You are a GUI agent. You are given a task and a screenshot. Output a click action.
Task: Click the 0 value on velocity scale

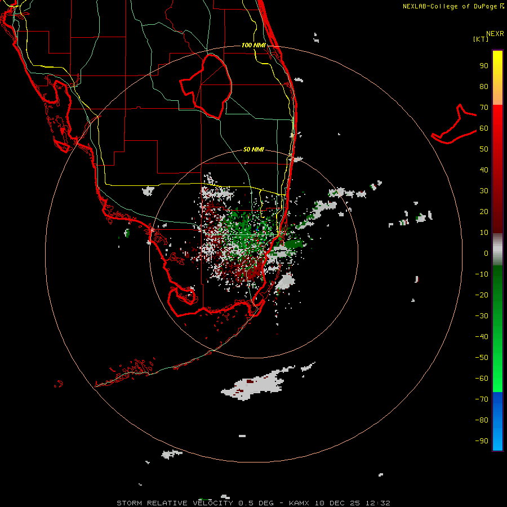486,253
